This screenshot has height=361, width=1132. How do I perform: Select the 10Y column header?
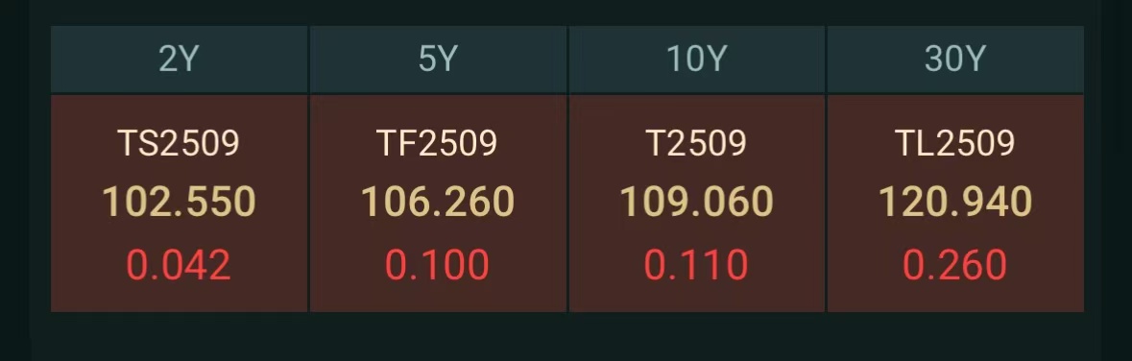pyautogui.click(x=697, y=60)
